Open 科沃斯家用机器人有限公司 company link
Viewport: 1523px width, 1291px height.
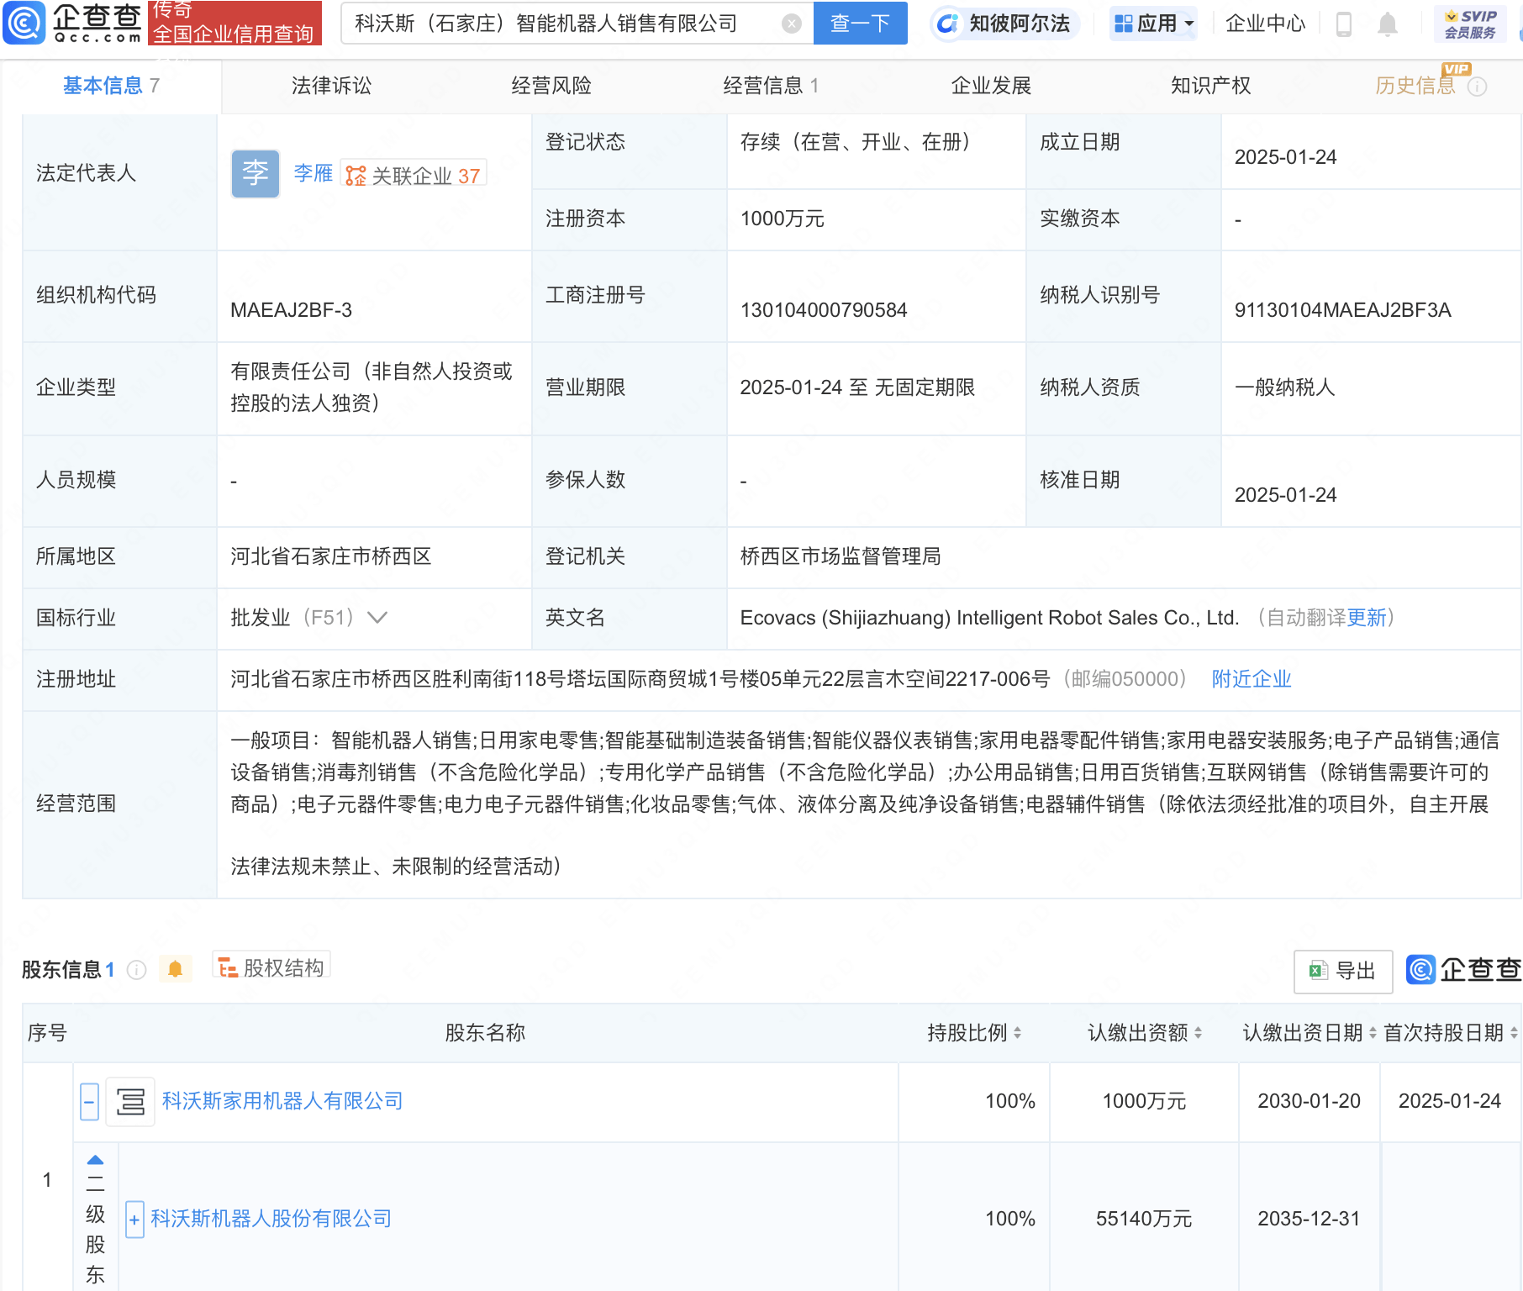point(282,1101)
